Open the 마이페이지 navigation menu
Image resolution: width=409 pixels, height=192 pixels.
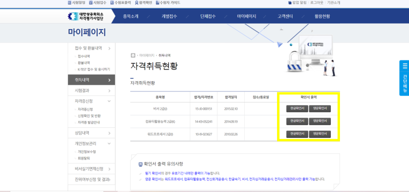246,16
